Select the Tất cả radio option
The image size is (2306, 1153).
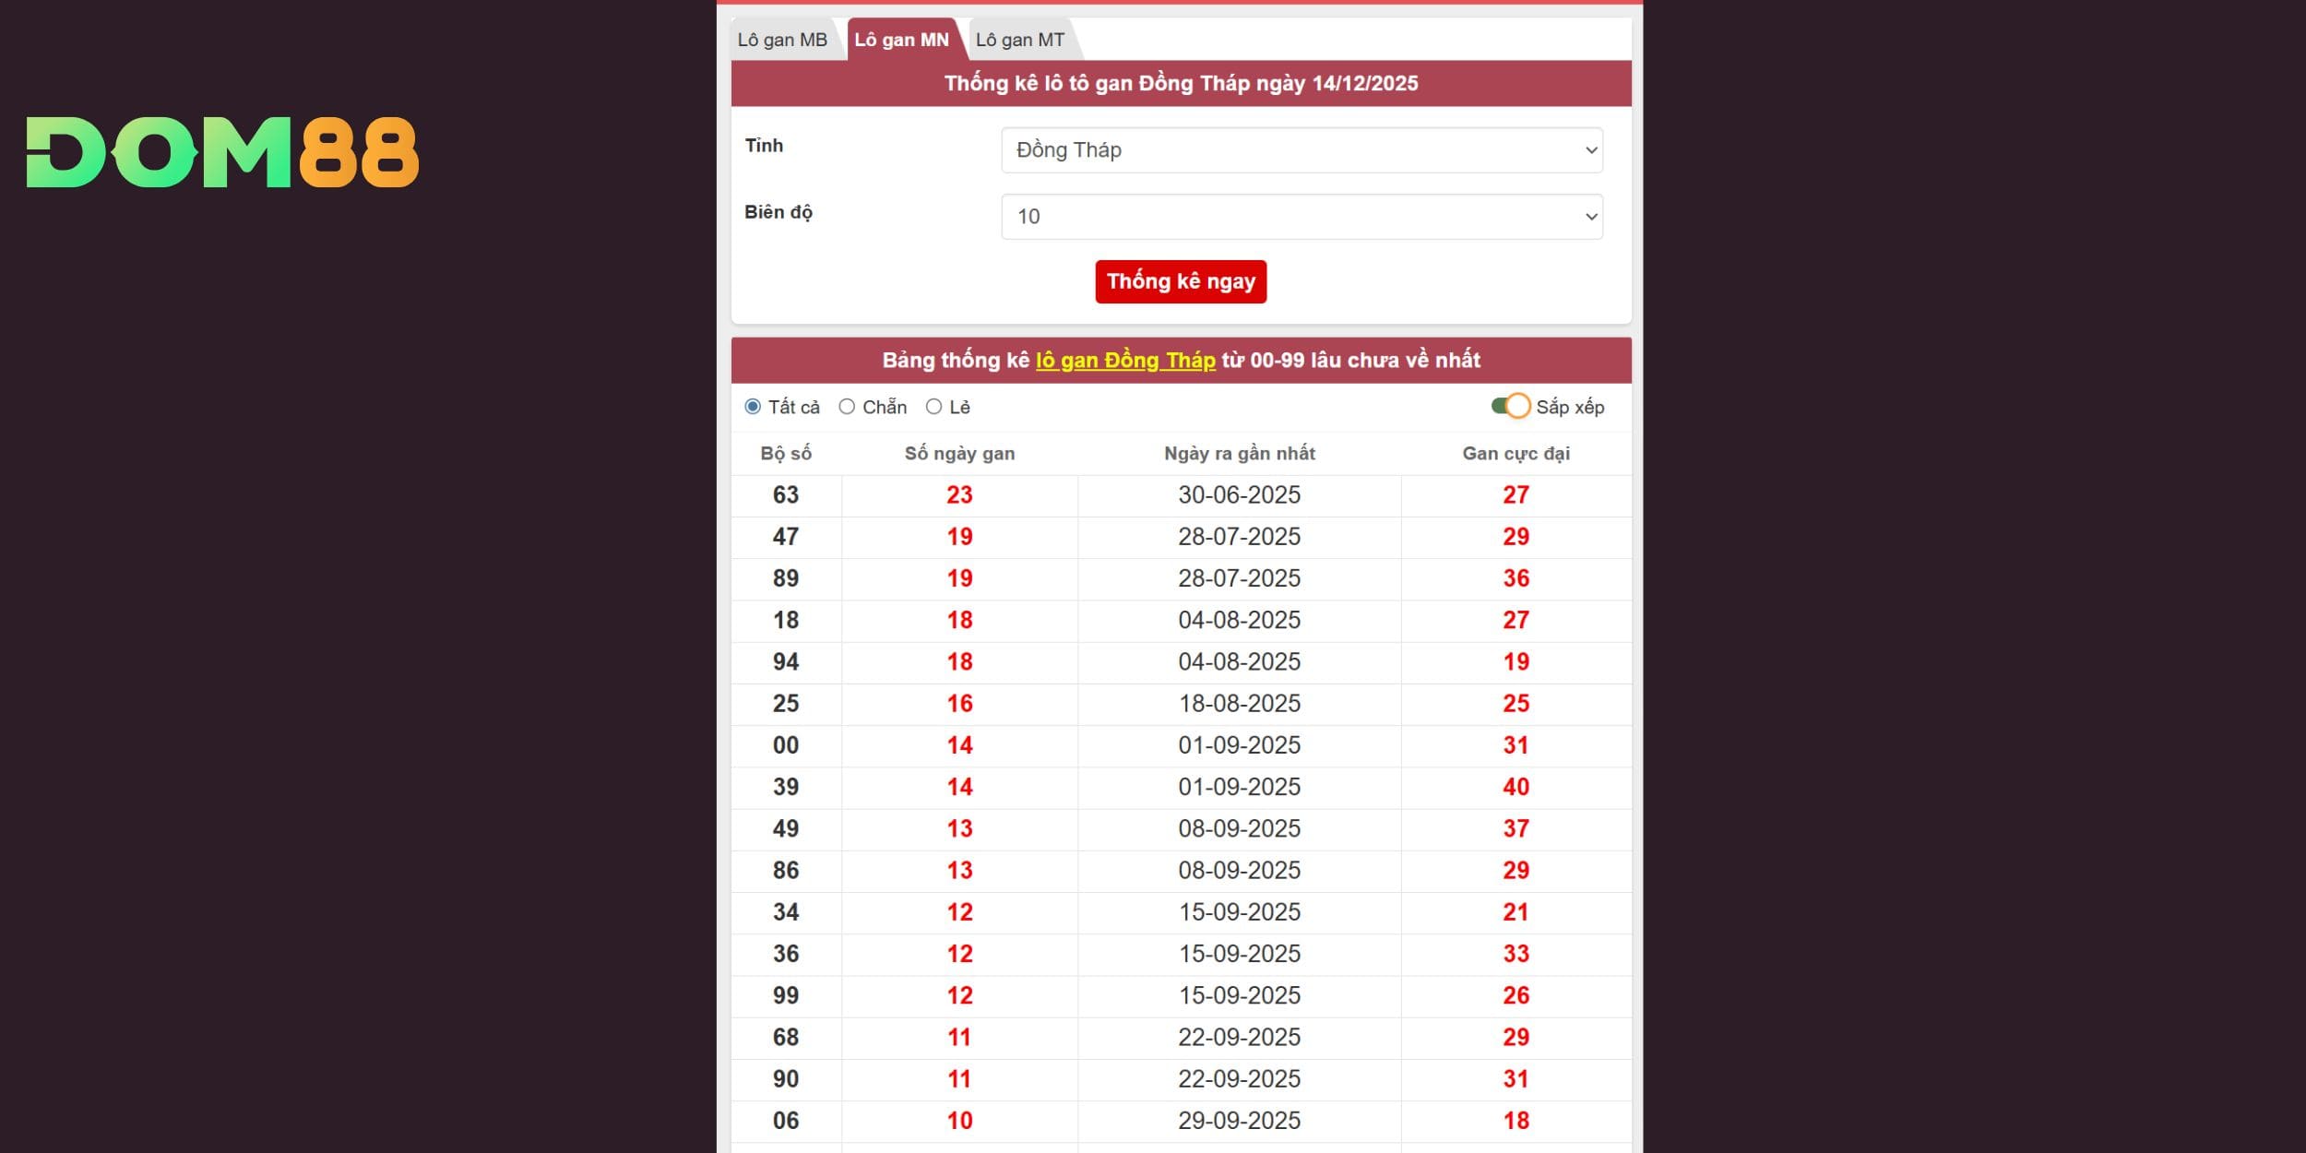pyautogui.click(x=753, y=407)
